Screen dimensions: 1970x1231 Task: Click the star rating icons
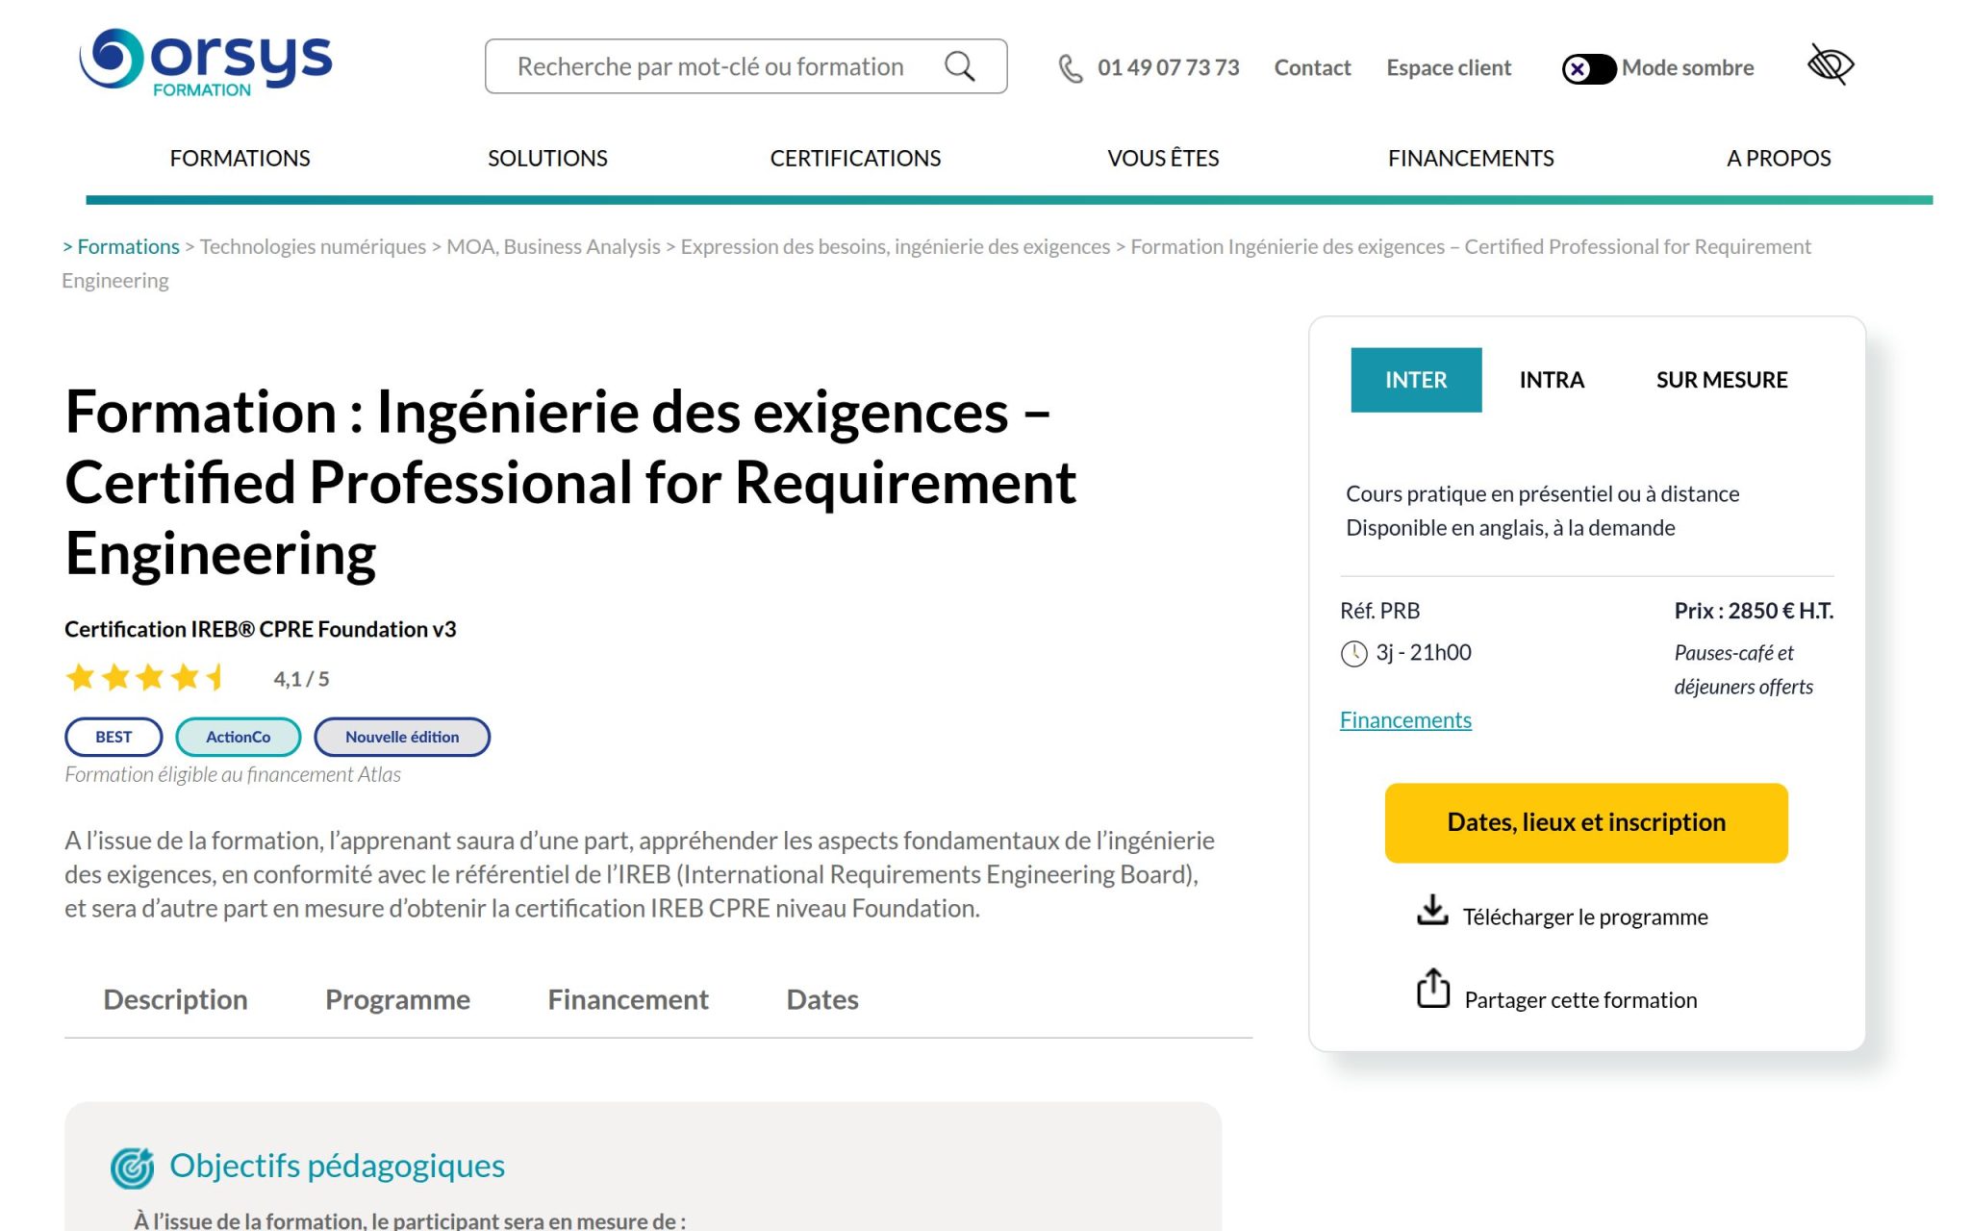145,678
